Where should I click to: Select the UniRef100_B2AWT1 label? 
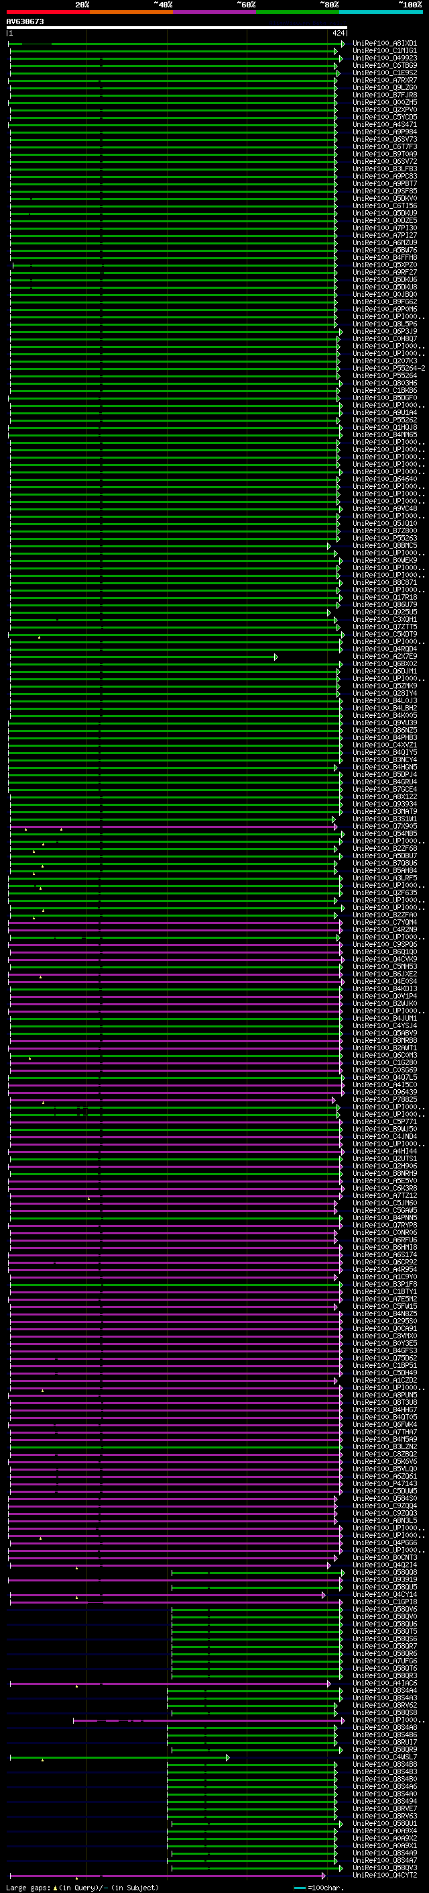click(x=384, y=1048)
